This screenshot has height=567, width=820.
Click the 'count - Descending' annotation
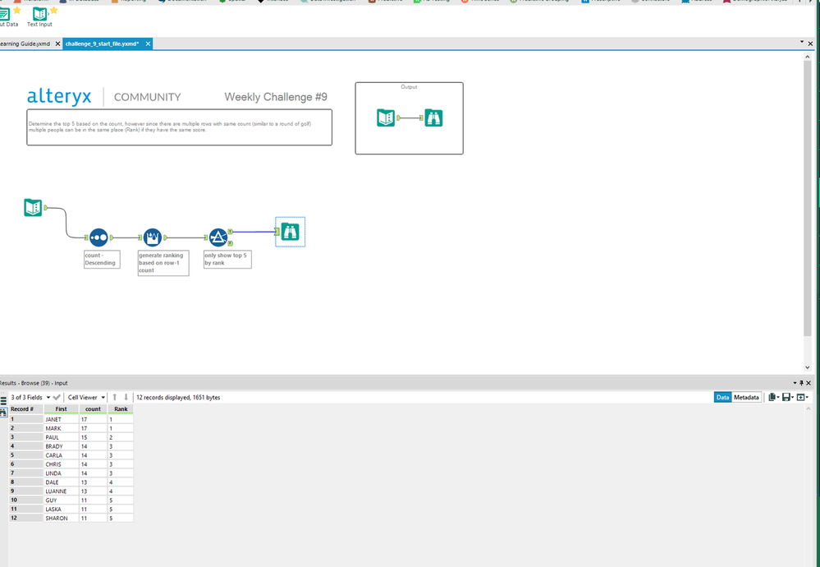point(102,259)
